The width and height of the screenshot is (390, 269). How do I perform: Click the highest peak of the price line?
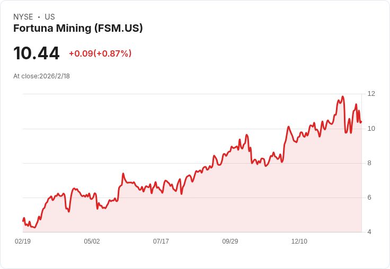point(343,97)
